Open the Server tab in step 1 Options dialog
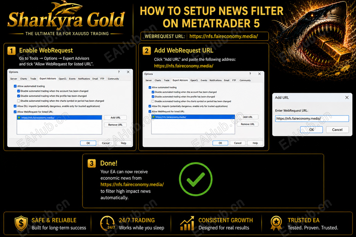Screen dimensions: 356x237 point(14,79)
